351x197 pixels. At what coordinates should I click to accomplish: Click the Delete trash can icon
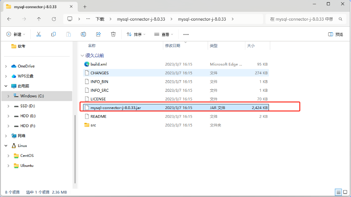click(113, 34)
